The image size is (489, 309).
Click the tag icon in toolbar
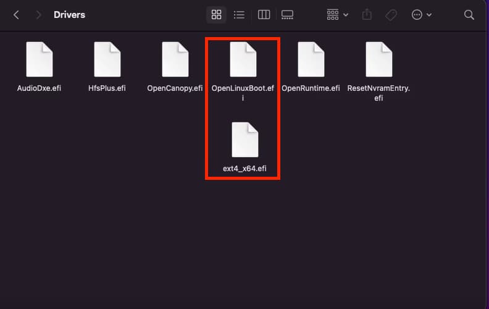pyautogui.click(x=391, y=15)
